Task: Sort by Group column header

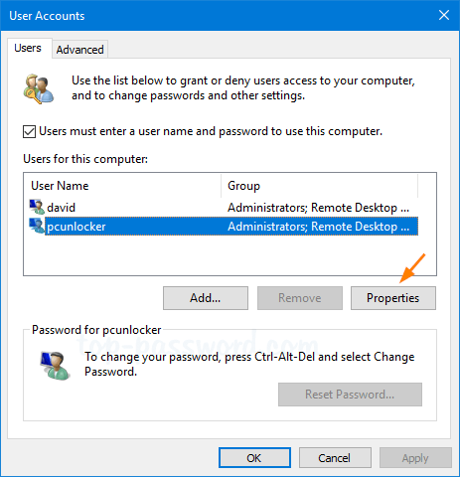Action: [x=319, y=186]
